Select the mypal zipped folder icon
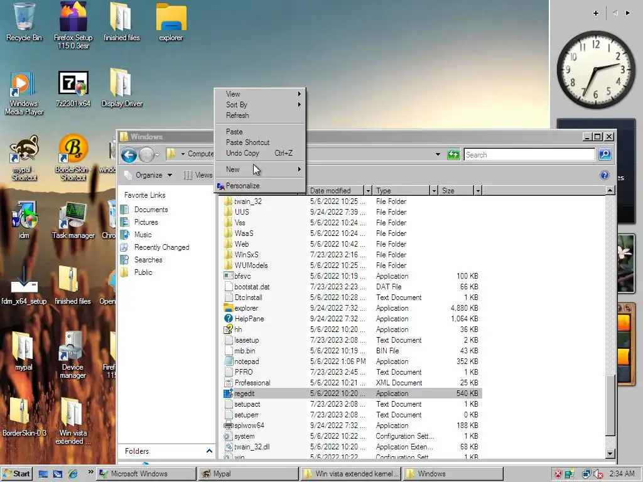Image resolution: width=643 pixels, height=482 pixels. pos(23,351)
